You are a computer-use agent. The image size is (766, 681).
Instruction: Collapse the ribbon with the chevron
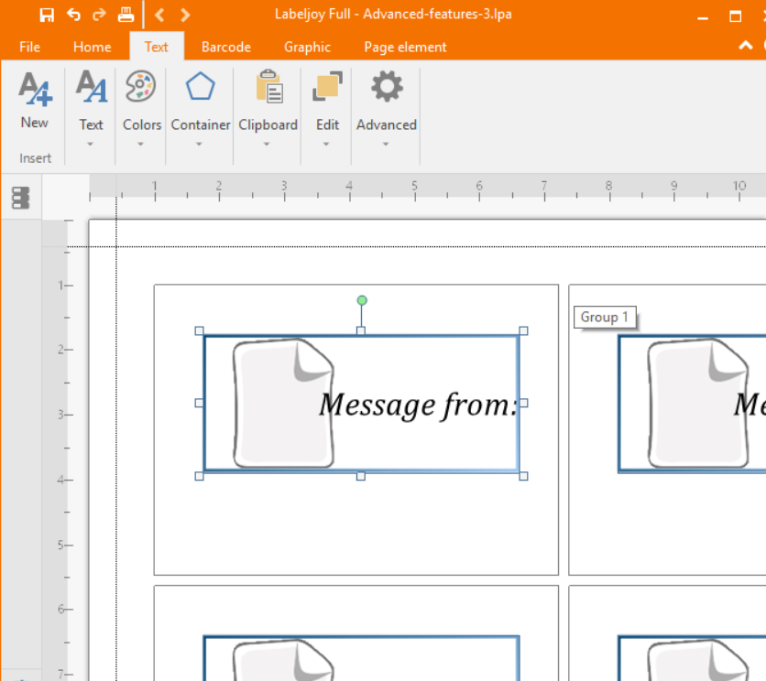(746, 46)
